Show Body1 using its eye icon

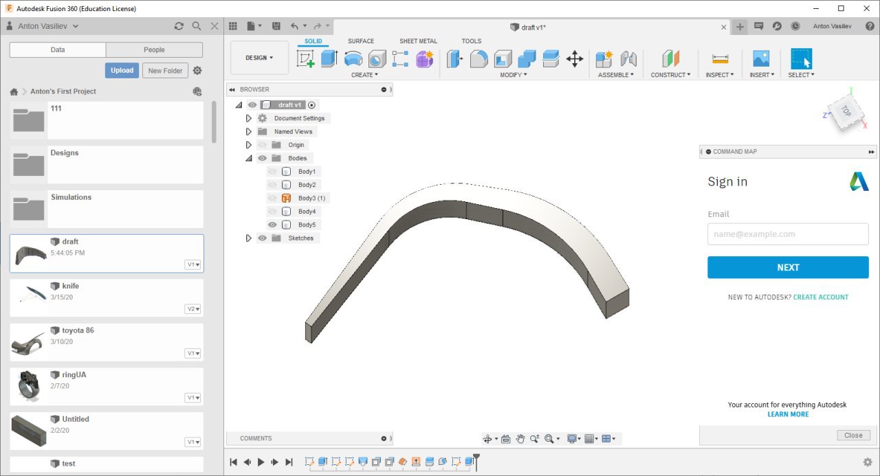pyautogui.click(x=272, y=172)
